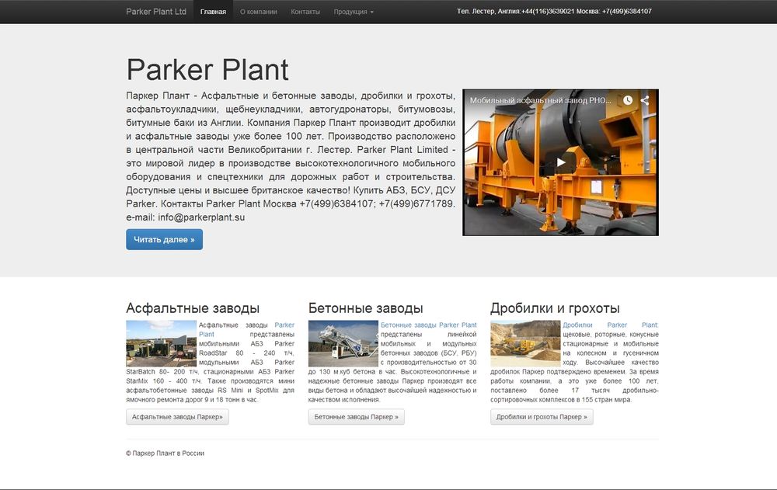Open the Parker Plant Ltd brand link

156,12
